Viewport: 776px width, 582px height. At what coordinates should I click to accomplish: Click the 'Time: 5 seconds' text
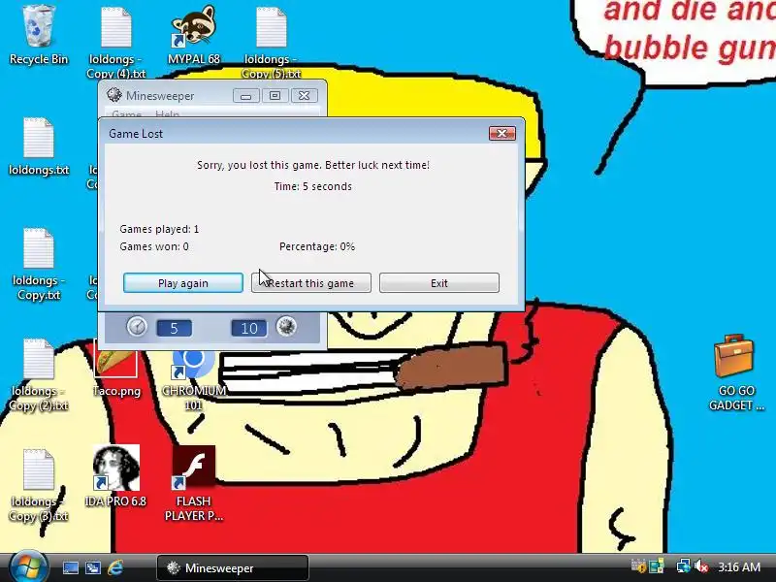pyautogui.click(x=313, y=186)
